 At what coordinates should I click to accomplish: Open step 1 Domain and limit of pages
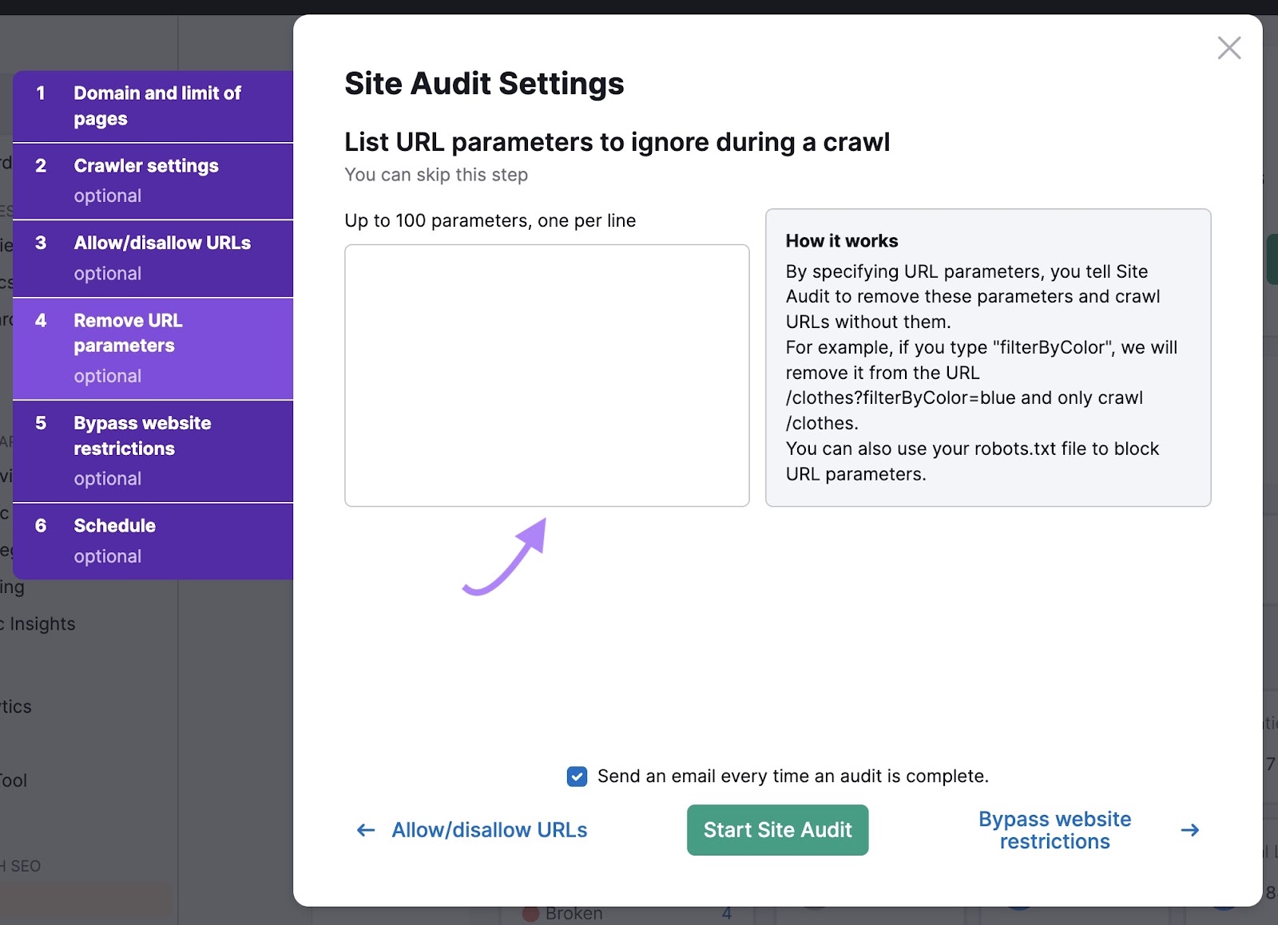(152, 105)
